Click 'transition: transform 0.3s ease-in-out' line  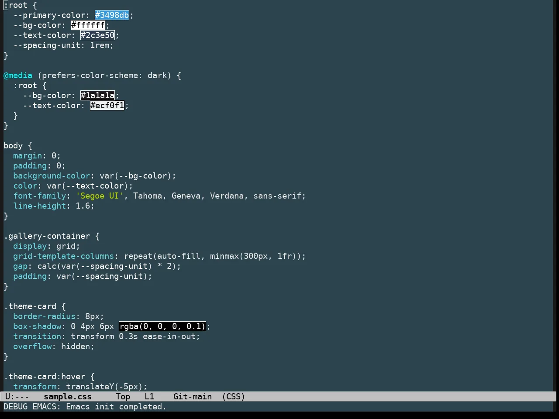click(x=107, y=337)
